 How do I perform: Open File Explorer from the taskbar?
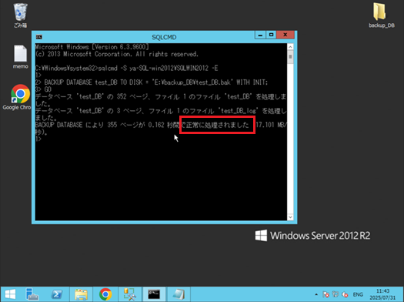81,294
